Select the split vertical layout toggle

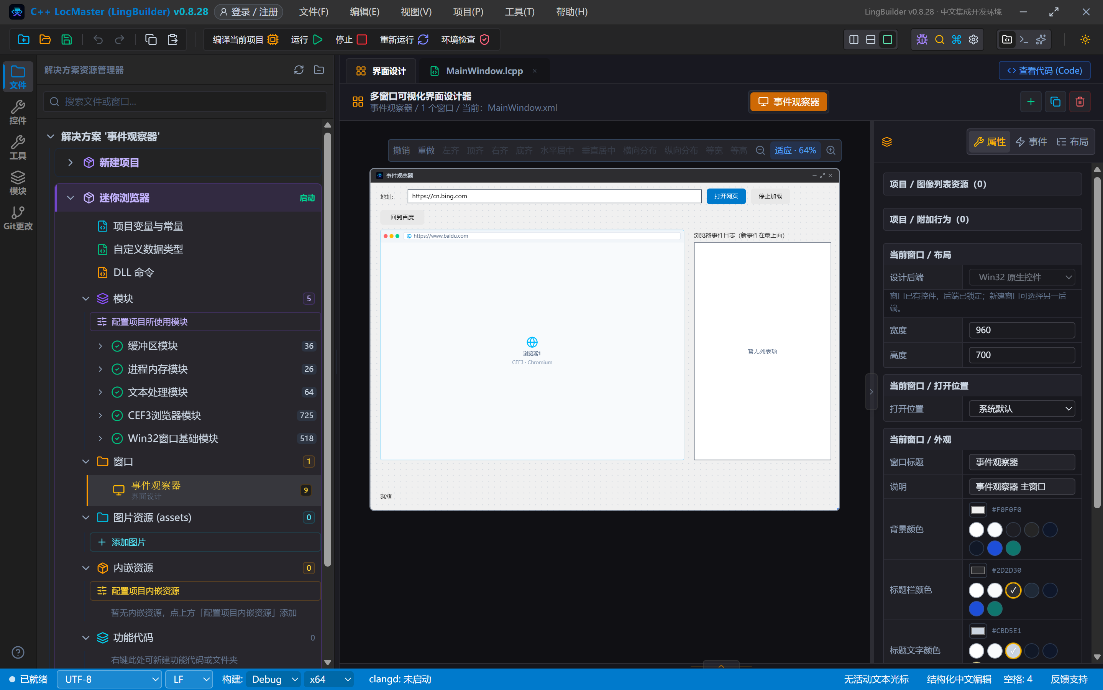(x=854, y=40)
